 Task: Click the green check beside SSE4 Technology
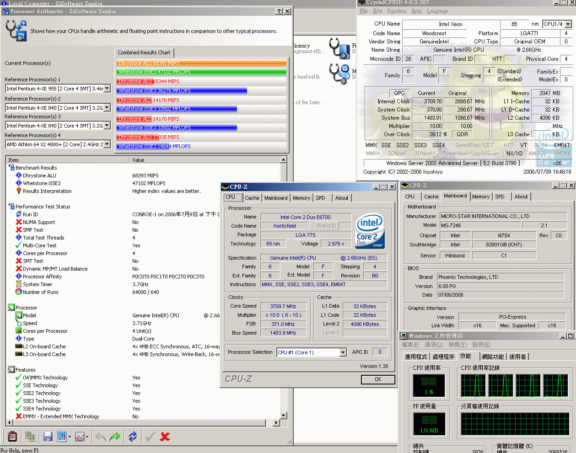19,409
